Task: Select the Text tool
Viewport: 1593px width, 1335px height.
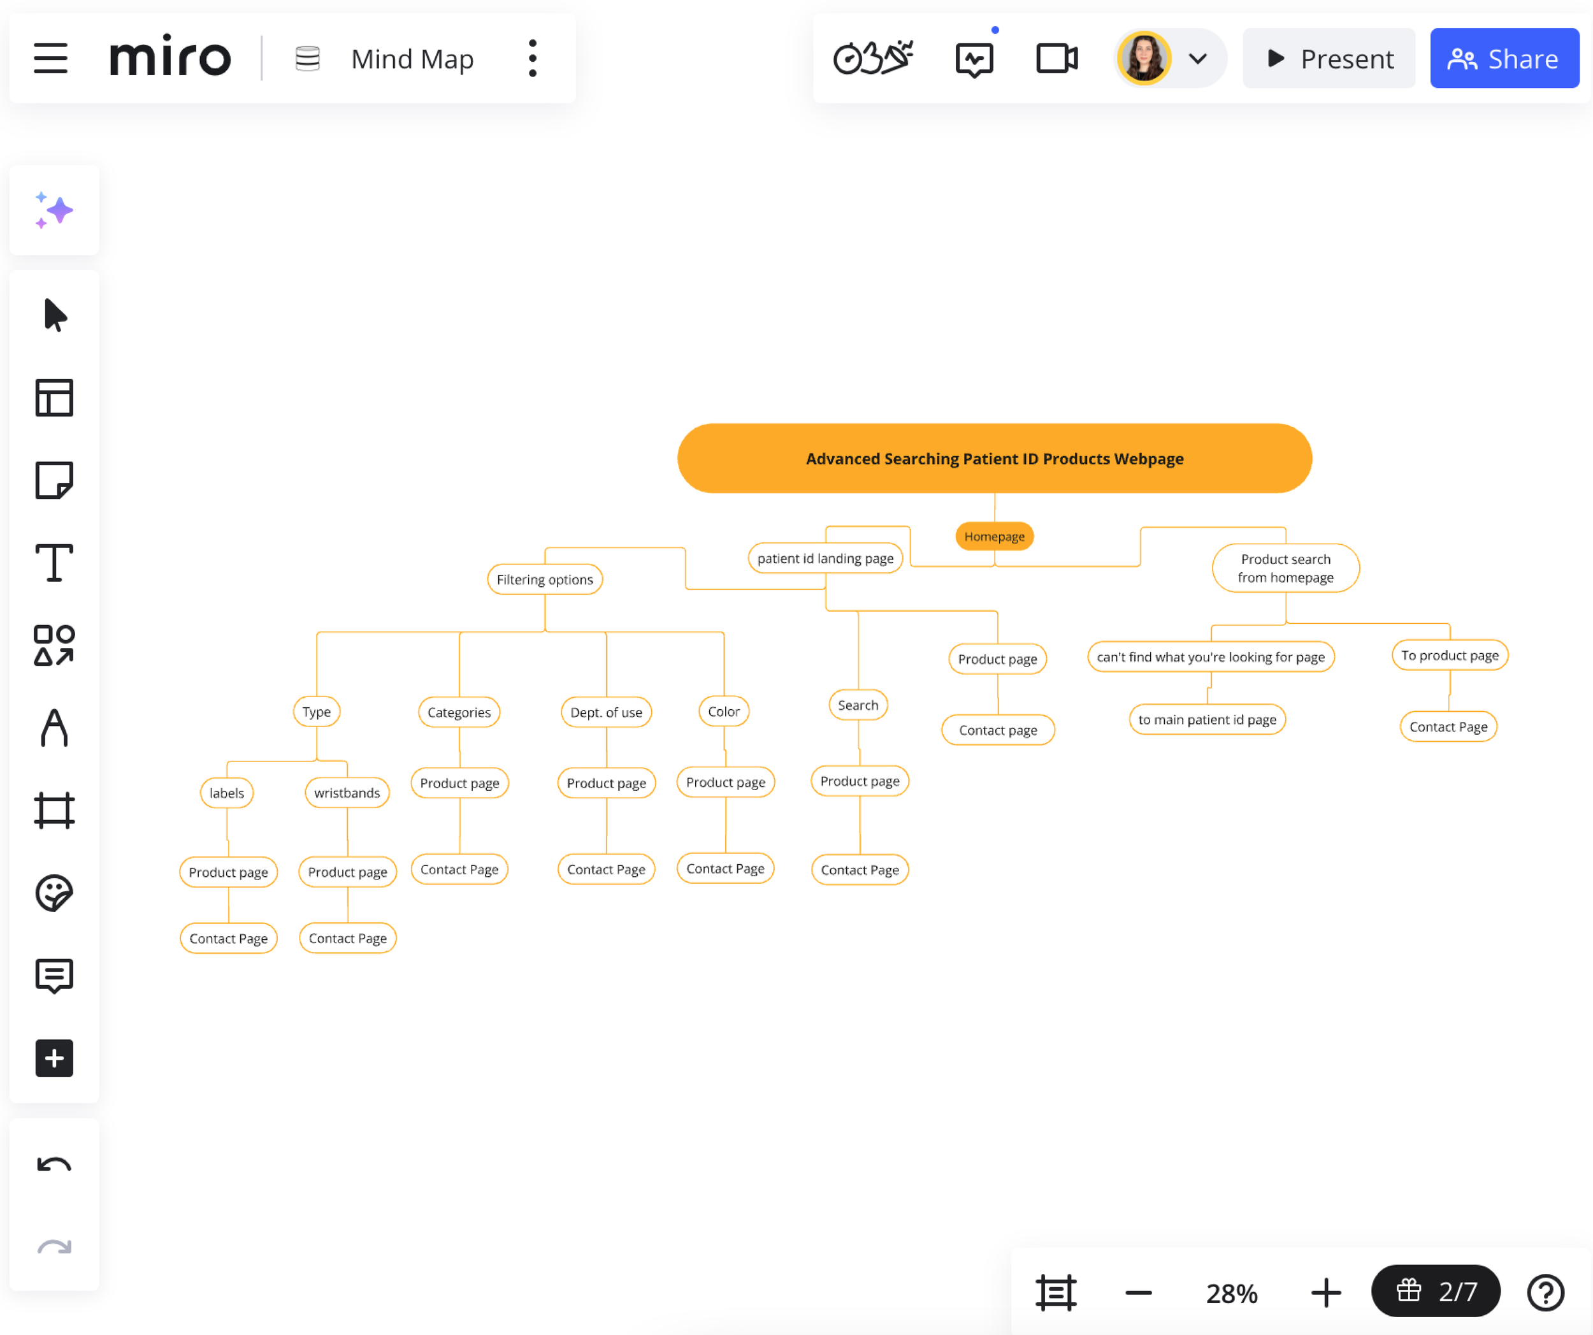Action: click(54, 563)
